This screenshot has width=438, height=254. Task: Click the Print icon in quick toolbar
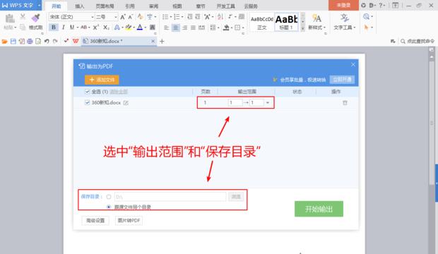click(x=30, y=42)
